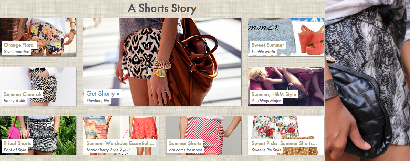This screenshot has width=410, height=161.
Task: Open the Marionberry Style source label
Action: [x=103, y=150]
